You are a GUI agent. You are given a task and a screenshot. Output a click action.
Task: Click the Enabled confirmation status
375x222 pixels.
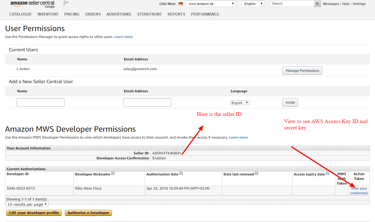[x=159, y=158]
